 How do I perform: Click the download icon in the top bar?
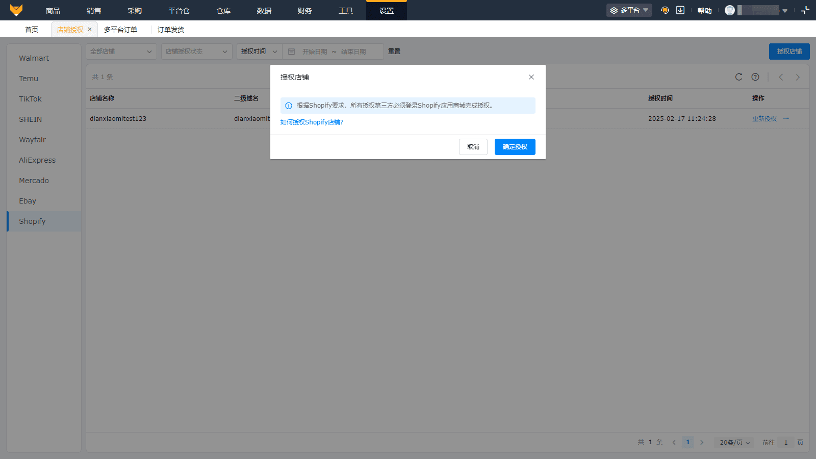(x=680, y=10)
